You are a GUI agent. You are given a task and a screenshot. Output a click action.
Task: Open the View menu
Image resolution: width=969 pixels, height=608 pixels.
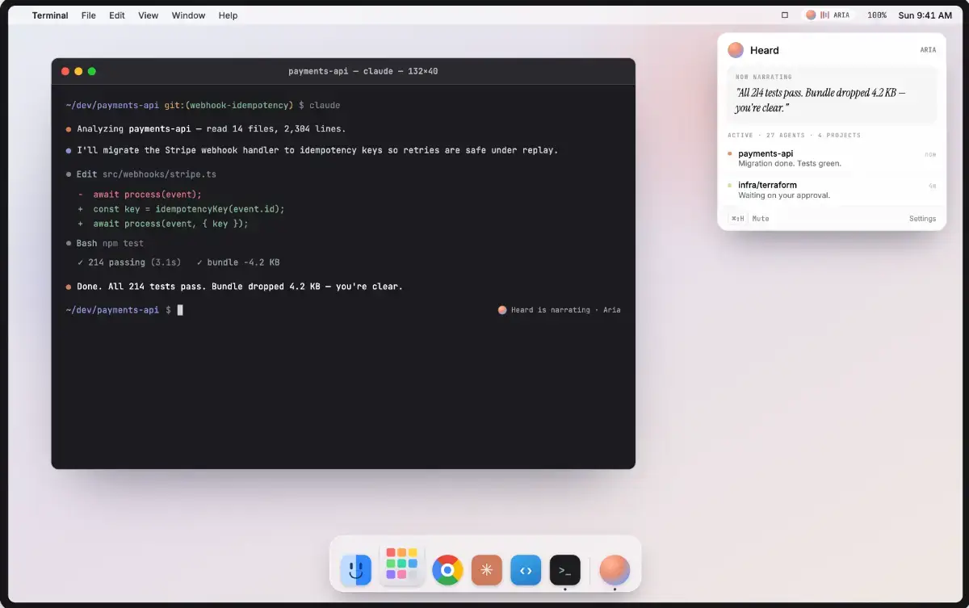[149, 15]
